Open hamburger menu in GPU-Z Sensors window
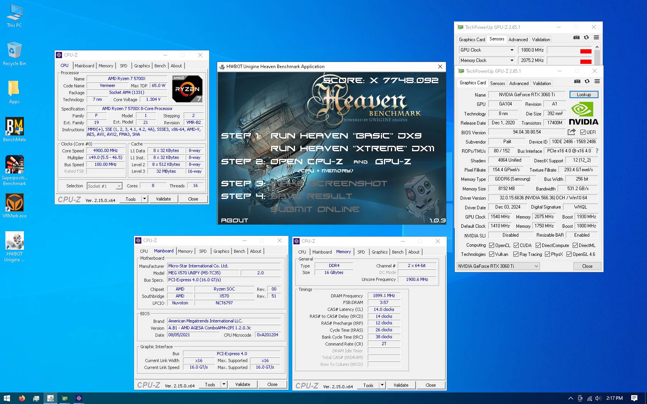The width and height of the screenshot is (647, 404). tap(596, 37)
